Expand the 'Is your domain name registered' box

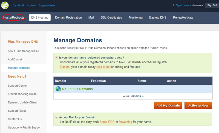[x=57, y=58]
